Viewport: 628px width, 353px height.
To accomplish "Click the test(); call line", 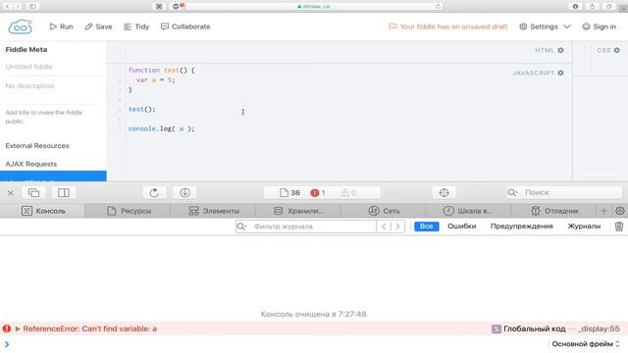I will click(141, 109).
